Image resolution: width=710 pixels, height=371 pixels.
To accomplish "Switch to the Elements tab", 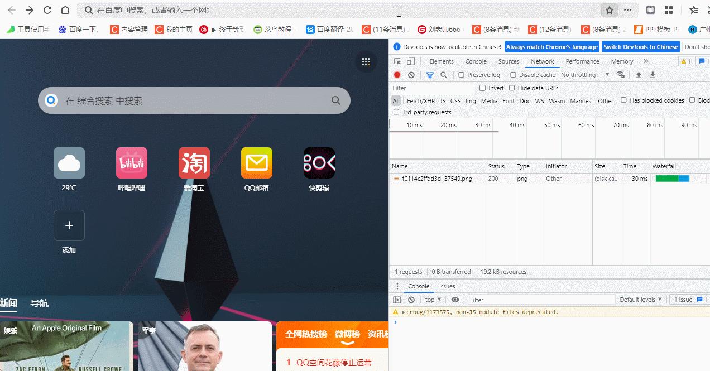I will tap(442, 61).
